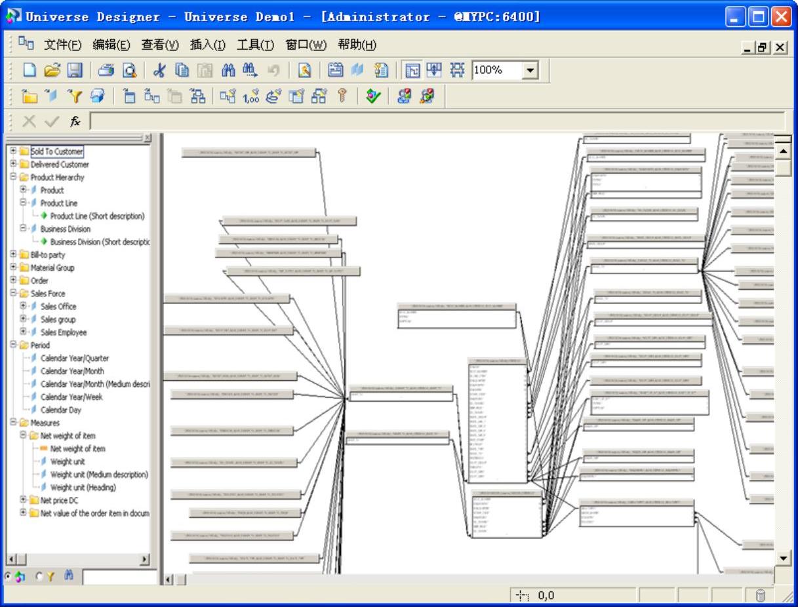Click the structure pane scroll down arrow

click(784, 557)
